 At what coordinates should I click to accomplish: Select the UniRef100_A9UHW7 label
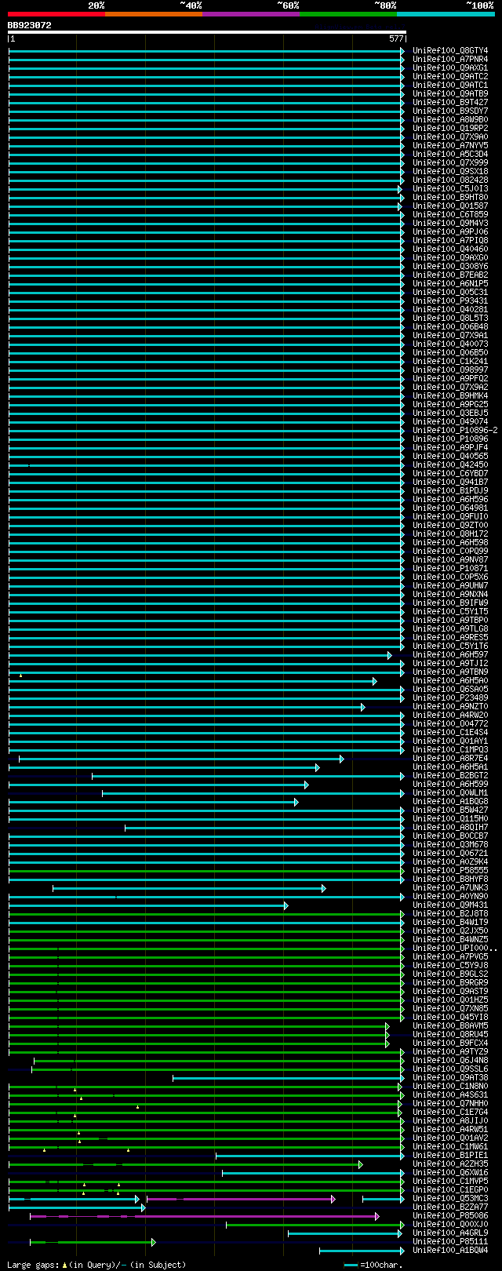point(450,586)
